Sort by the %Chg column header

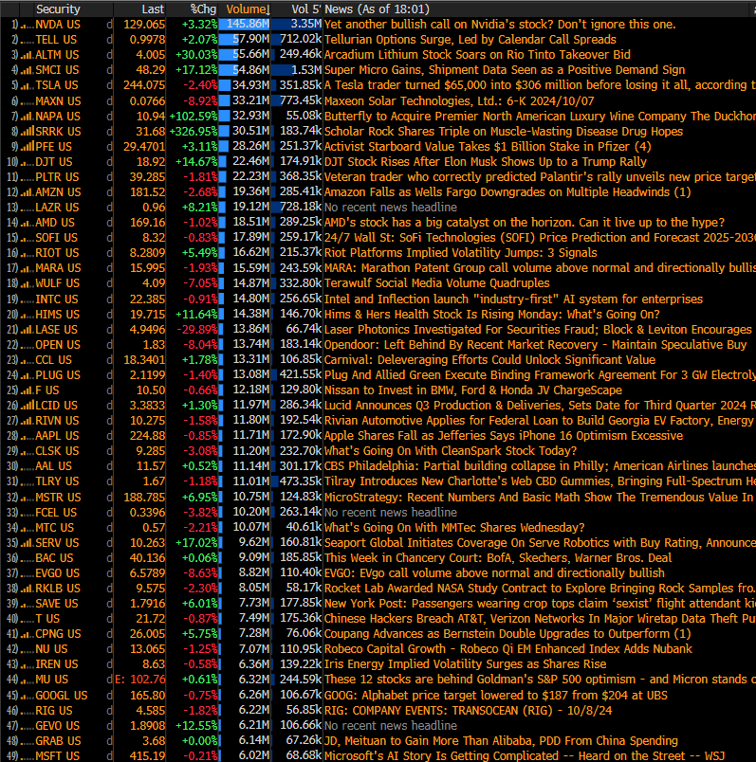click(203, 9)
